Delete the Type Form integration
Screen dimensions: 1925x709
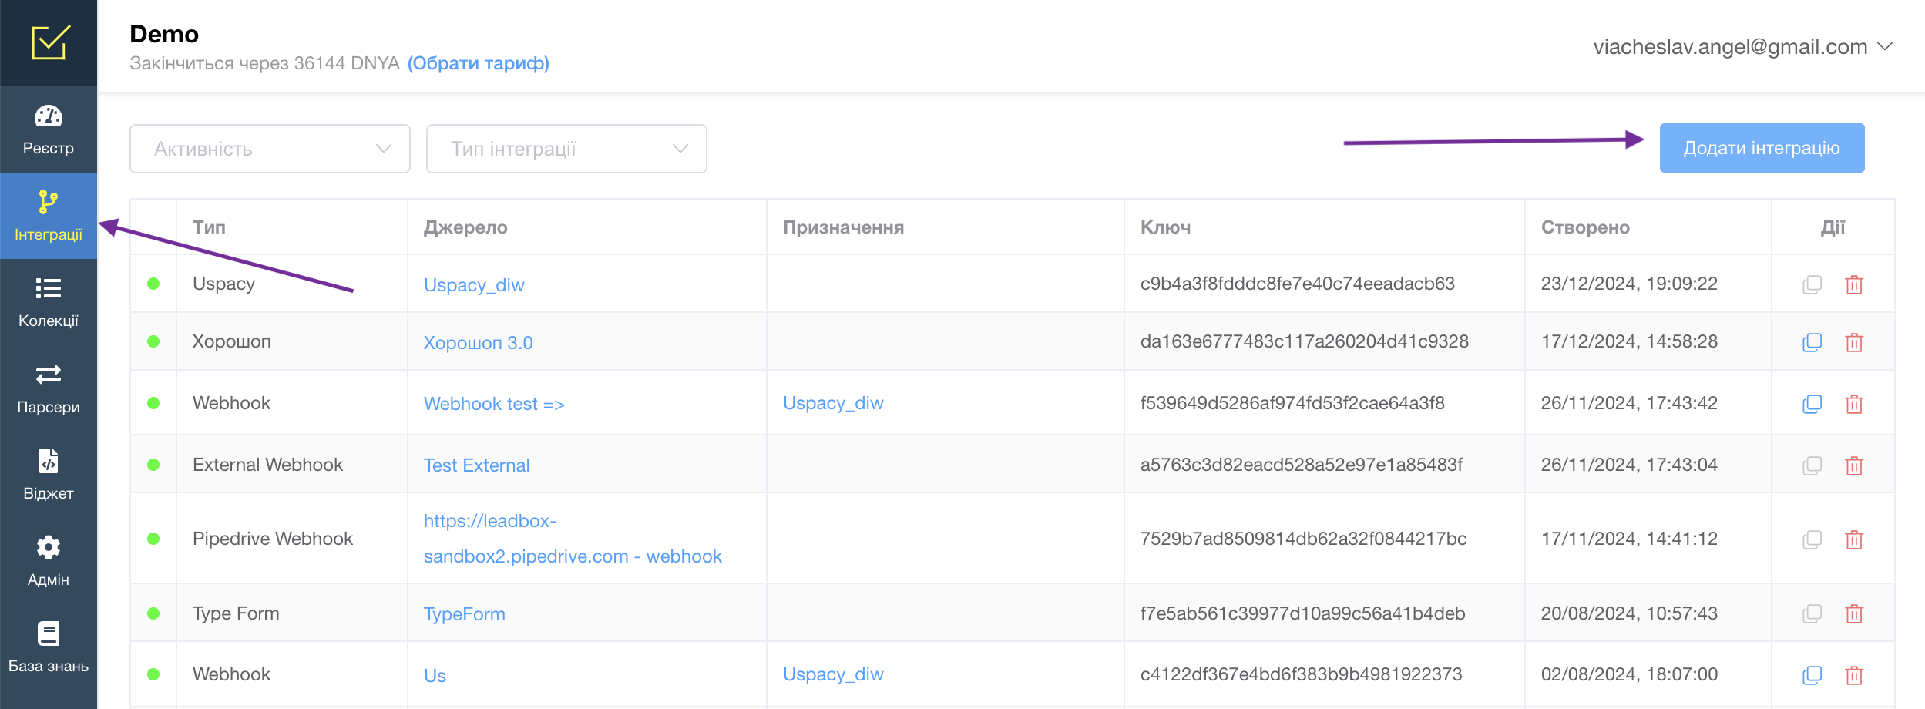(x=1854, y=613)
